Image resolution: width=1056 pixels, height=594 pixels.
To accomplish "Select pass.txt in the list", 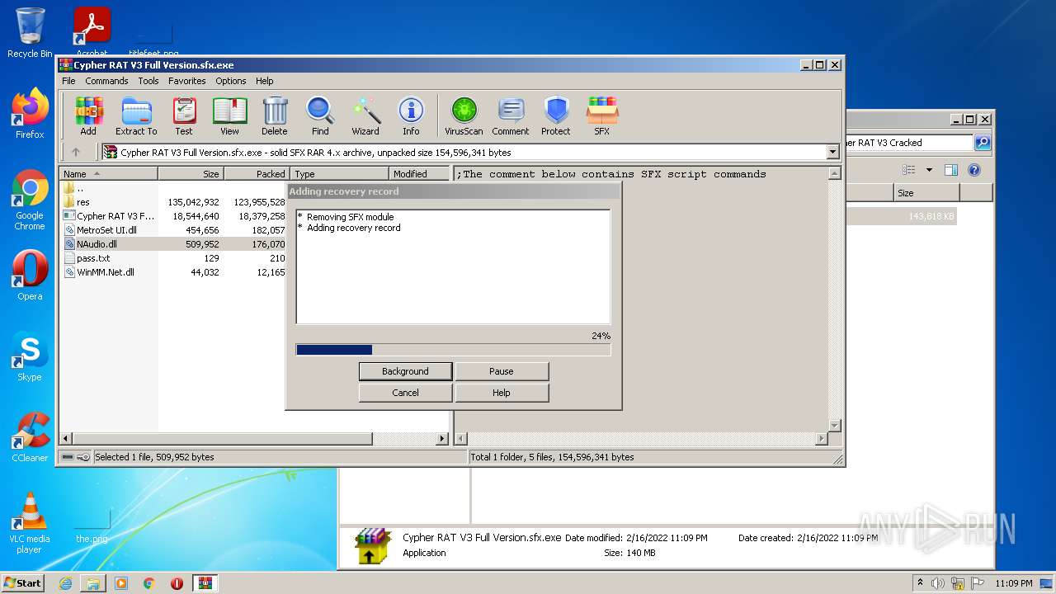I will (174, 258).
